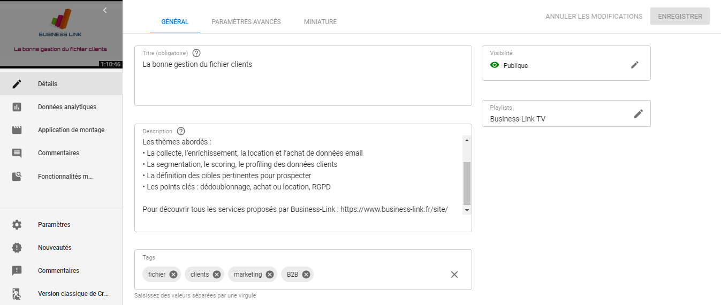Viewport: 721px width, 305px height.
Task: Open the Version classique icon in sidebar
Action: (x=17, y=294)
